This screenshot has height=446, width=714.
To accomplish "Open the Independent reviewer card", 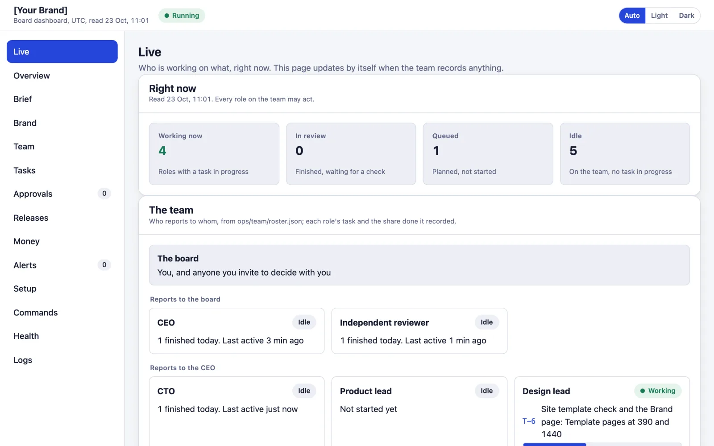I will click(419, 331).
